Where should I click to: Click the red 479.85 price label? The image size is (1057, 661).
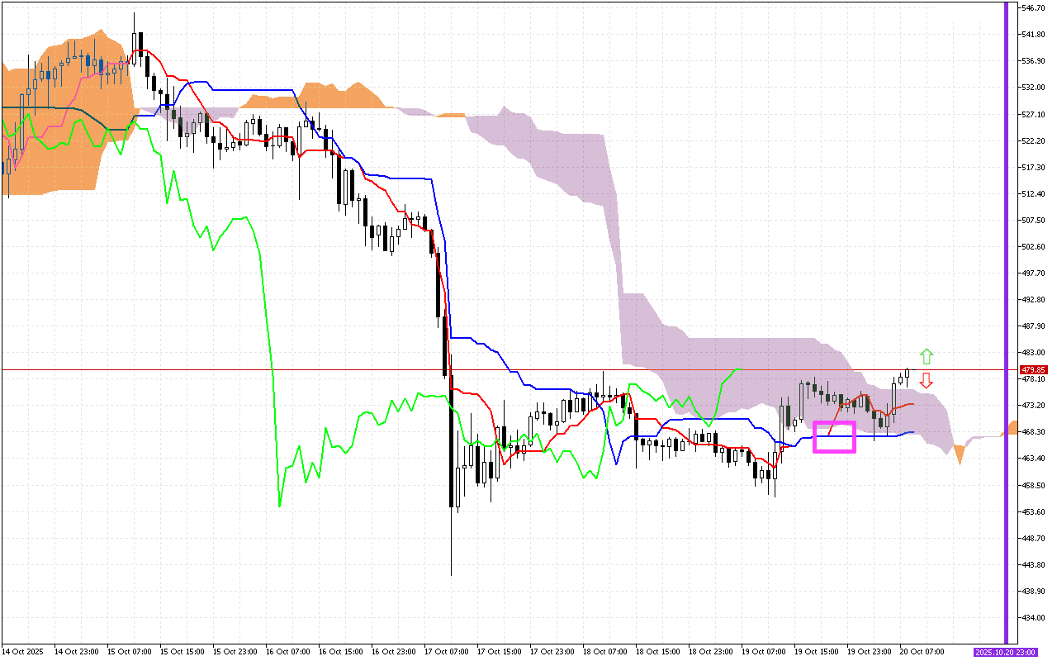[x=1033, y=370]
